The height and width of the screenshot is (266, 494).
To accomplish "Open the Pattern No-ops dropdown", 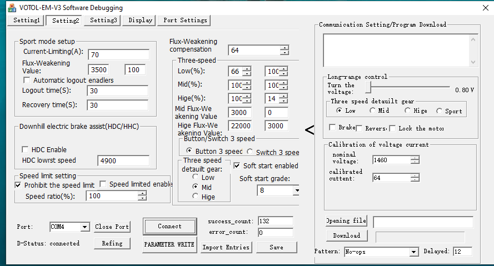I will 413,252.
